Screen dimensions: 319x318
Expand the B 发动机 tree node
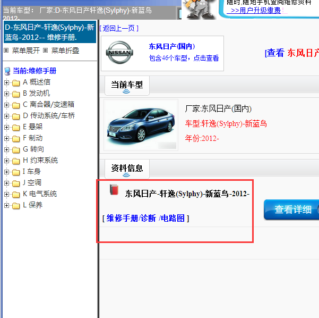point(6,94)
